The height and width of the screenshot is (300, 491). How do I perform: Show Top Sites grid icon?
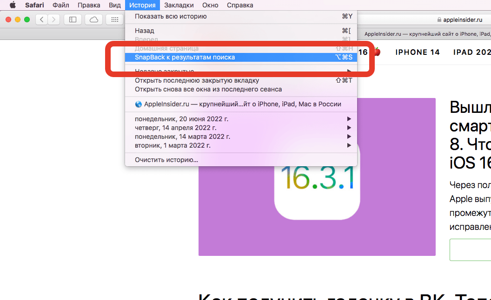[x=114, y=20]
